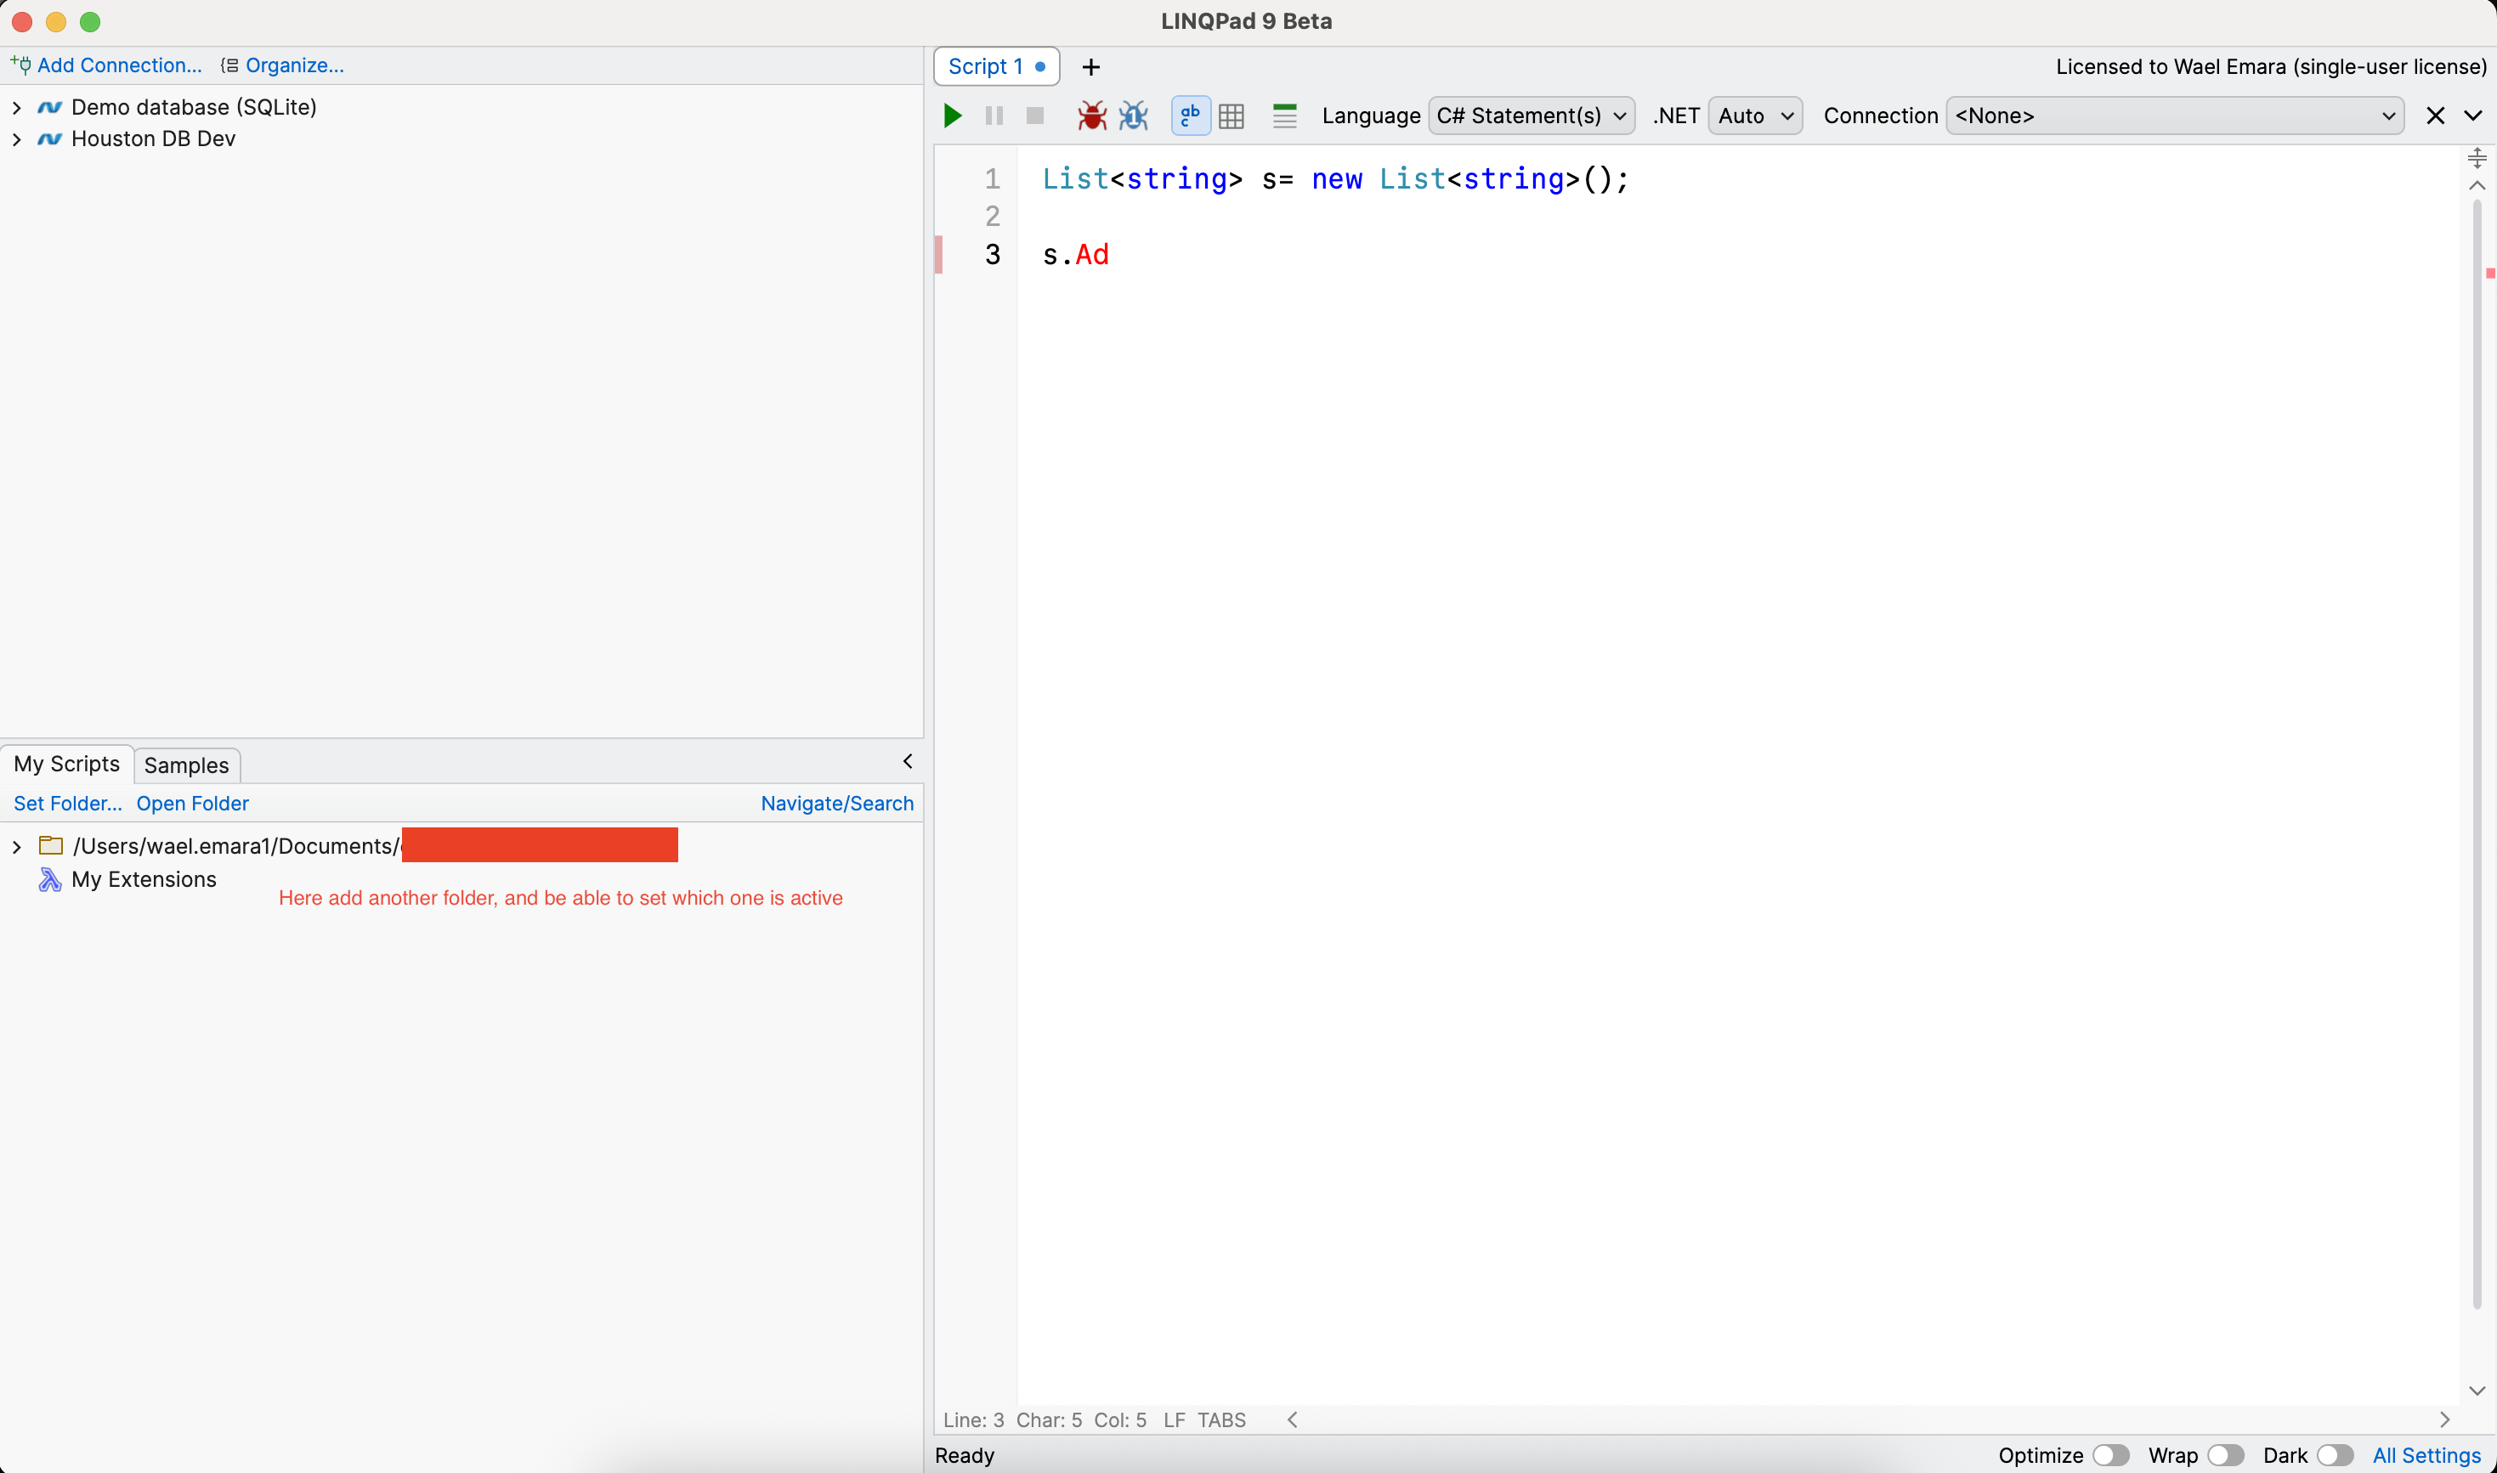
Task: Switch to the Samples tab
Action: [x=185, y=765]
